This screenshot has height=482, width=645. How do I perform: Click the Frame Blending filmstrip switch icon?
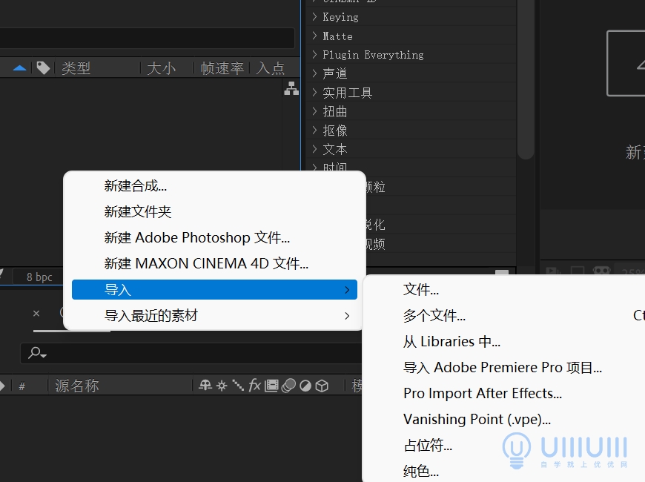pyautogui.click(x=271, y=386)
